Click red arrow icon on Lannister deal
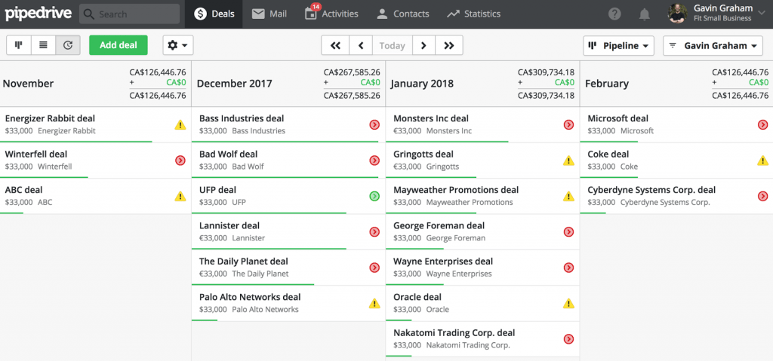This screenshot has height=361, width=773. click(x=374, y=231)
